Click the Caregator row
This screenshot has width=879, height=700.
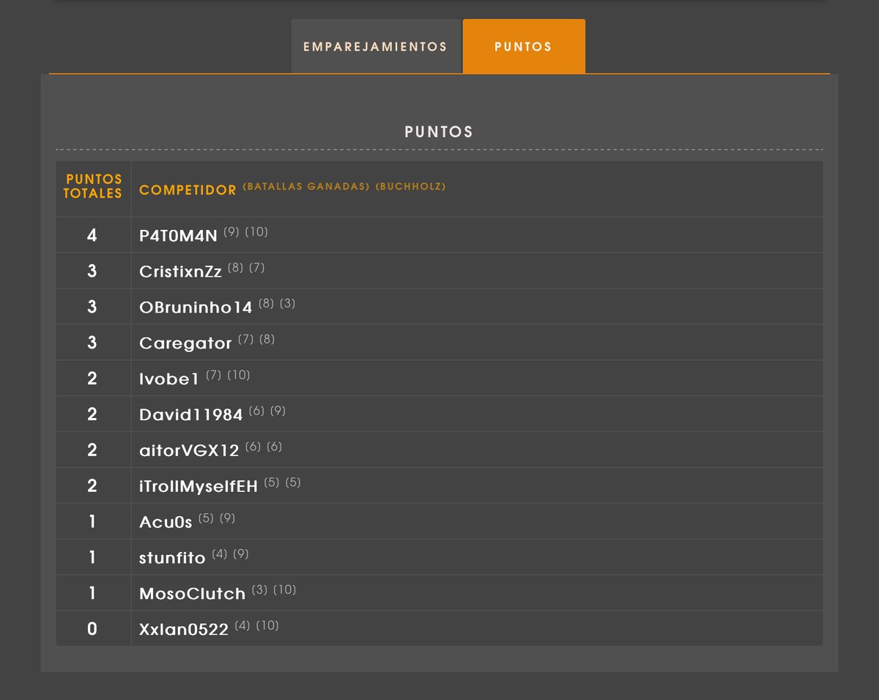[185, 341]
